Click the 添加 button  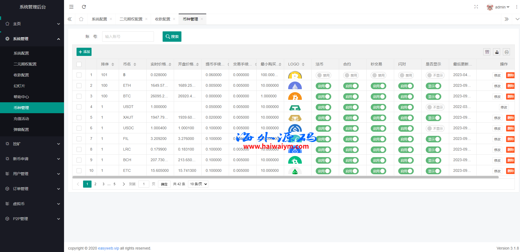(x=84, y=52)
